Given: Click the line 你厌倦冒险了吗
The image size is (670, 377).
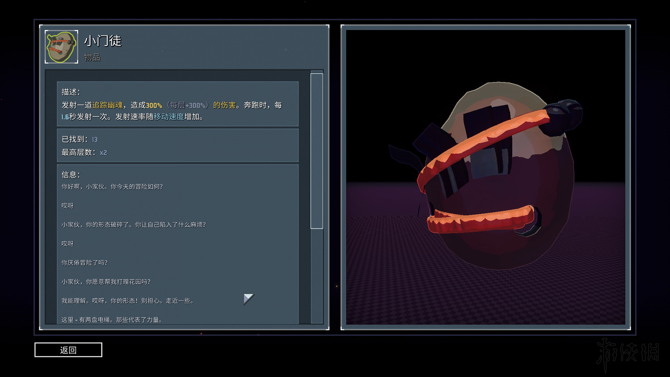Looking at the screenshot, I should pos(84,263).
